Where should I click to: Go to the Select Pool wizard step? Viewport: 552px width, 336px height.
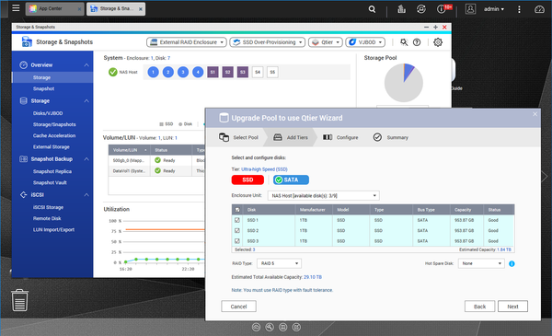point(238,137)
